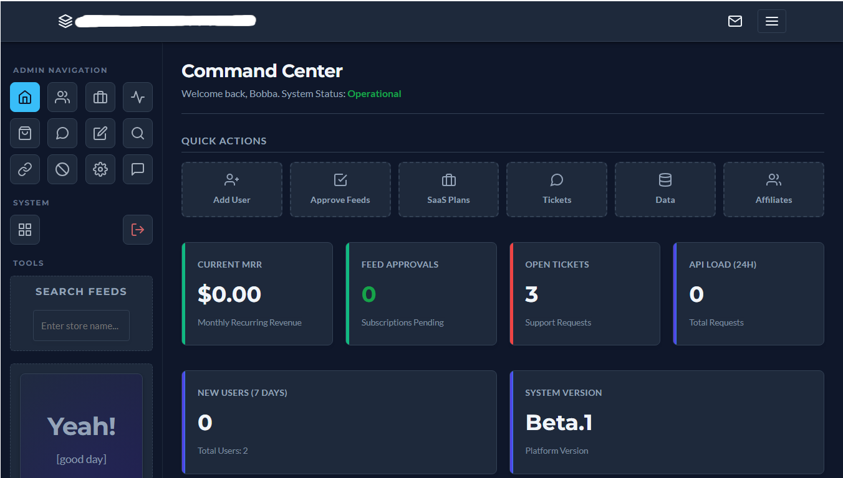Viewport: 843px width, 478px height.
Task: Select the briefcase icon in the sidebar
Action: coord(100,98)
